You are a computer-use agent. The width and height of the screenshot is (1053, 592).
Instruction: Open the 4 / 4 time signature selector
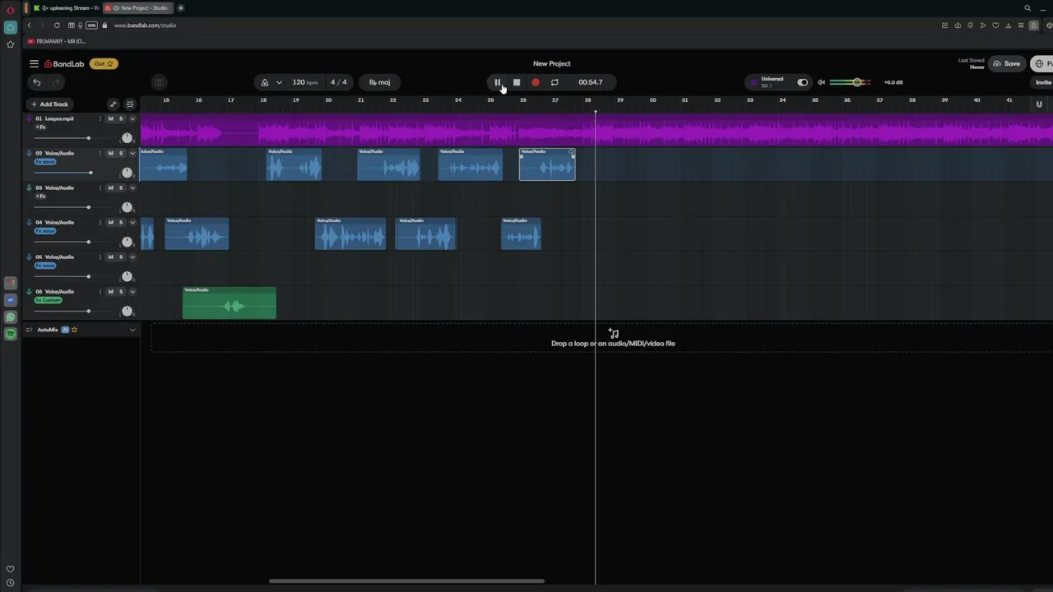click(339, 82)
